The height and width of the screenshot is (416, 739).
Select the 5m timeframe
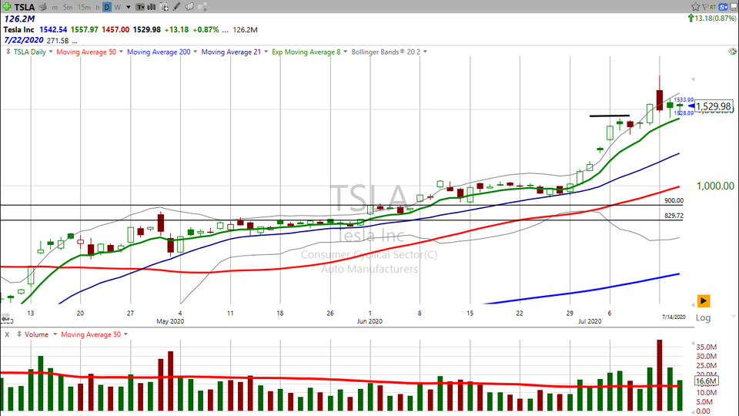[68, 6]
